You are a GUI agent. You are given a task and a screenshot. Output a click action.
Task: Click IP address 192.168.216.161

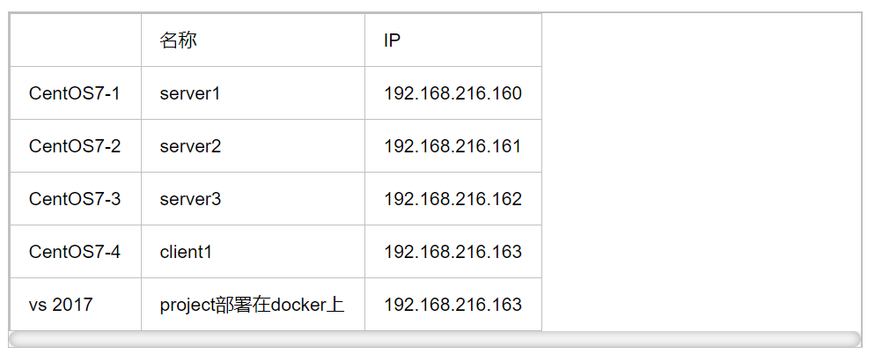coord(452,146)
